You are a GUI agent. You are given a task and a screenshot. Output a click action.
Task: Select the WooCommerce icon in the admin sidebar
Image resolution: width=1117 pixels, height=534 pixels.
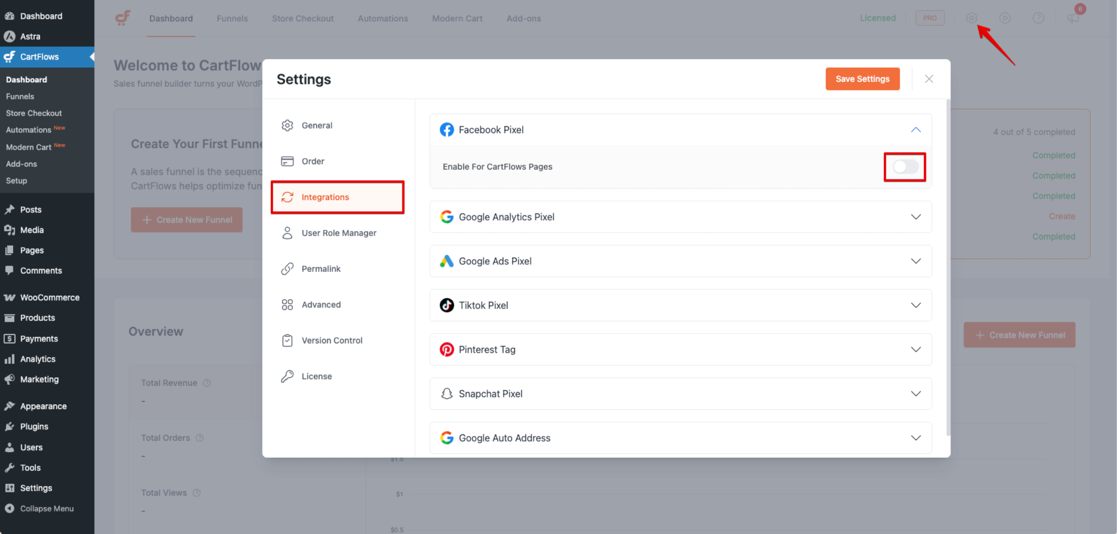[x=10, y=297]
